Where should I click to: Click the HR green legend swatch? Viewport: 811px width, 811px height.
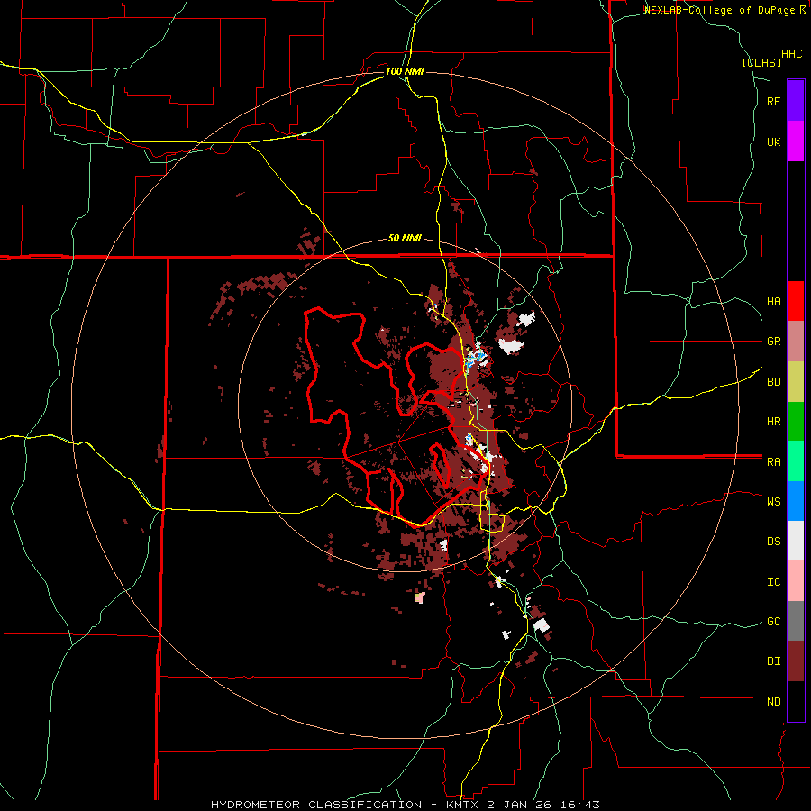click(x=796, y=422)
